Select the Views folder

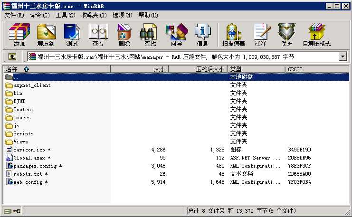(17, 142)
